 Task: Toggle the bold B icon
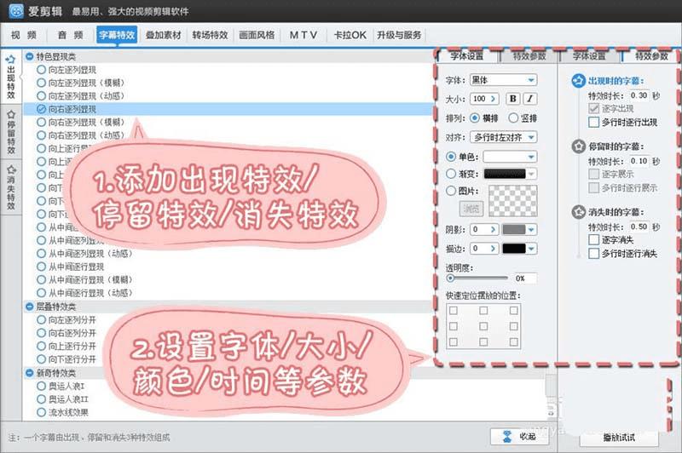pos(513,99)
